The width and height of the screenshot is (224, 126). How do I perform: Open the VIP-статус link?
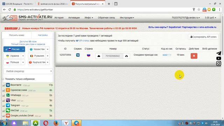coord(83,41)
